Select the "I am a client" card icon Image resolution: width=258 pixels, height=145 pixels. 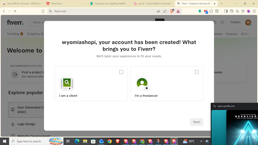[x=67, y=84]
